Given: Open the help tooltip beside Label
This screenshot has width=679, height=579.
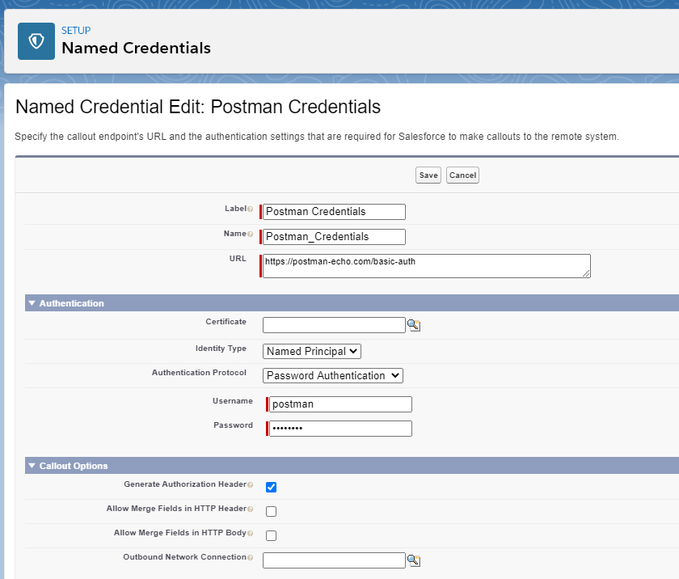Looking at the screenshot, I should tap(249, 207).
